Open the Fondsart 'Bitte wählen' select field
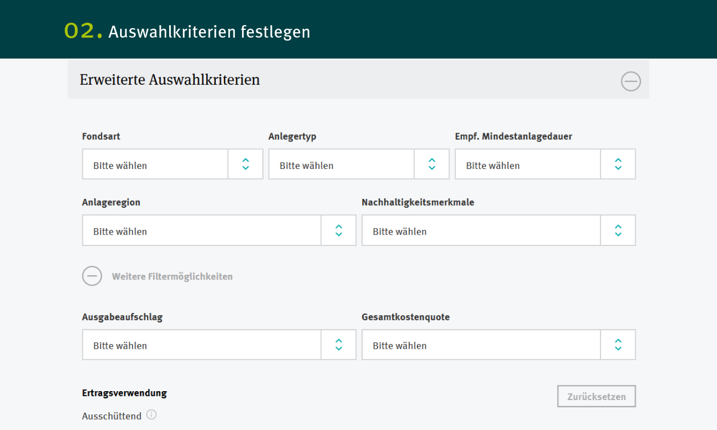Image resolution: width=717 pixels, height=430 pixels. pos(155,165)
